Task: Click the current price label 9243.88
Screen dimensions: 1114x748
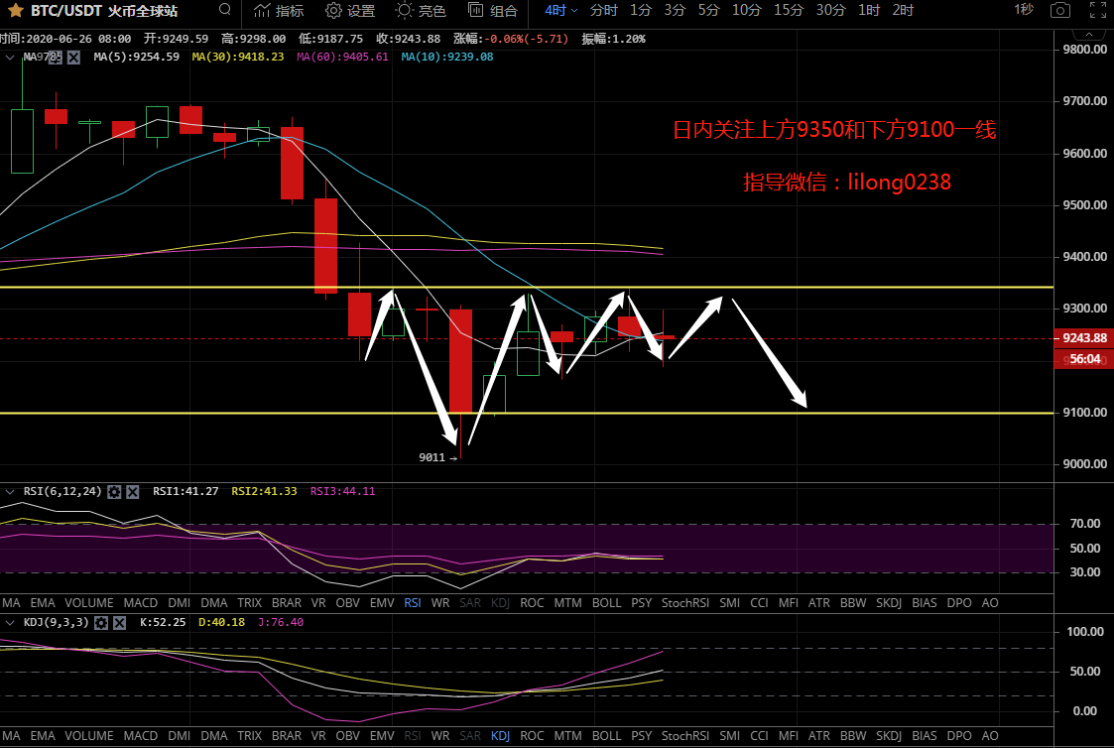Action: pos(1082,338)
